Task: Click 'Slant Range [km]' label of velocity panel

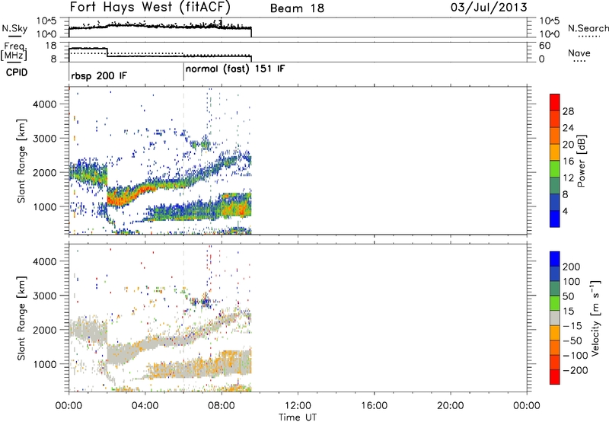Action: coord(21,318)
